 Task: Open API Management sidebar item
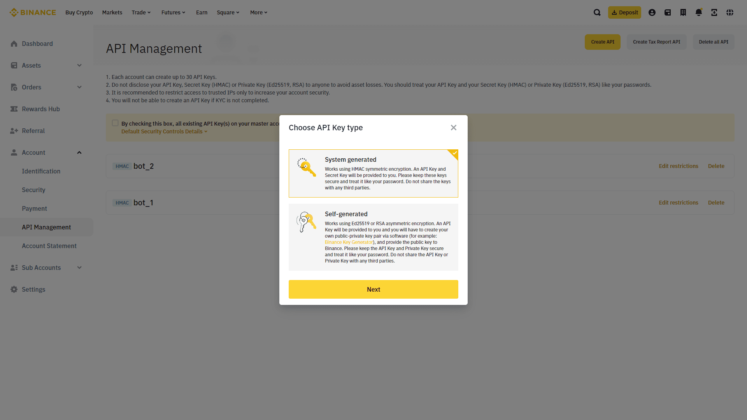47,227
